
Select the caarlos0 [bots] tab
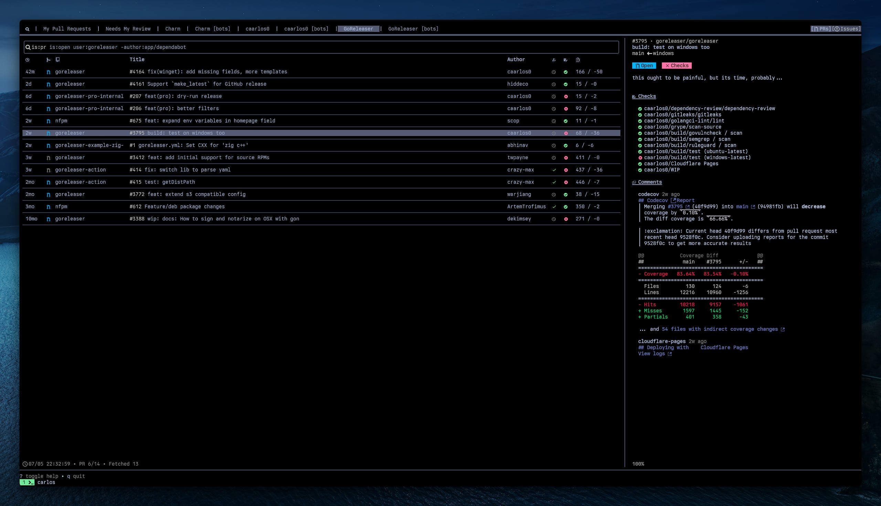point(306,29)
